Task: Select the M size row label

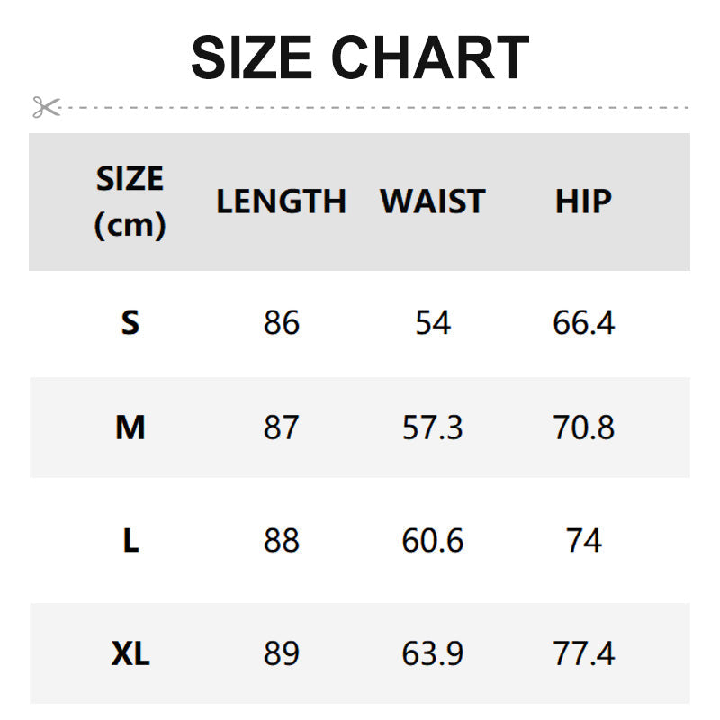Action: point(130,427)
